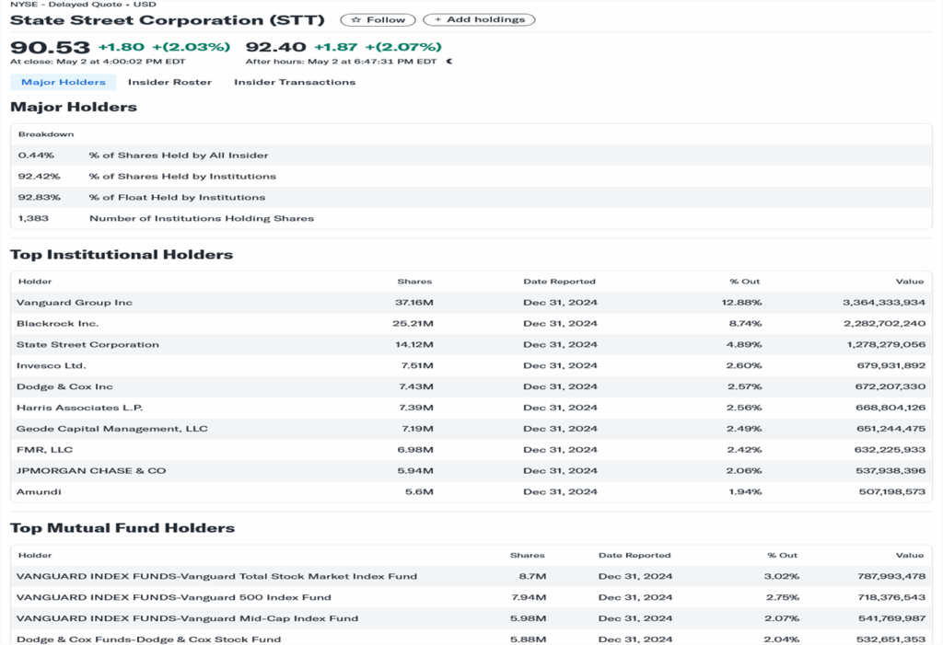The image size is (943, 645).
Task: Click Invesco Ltd. holder name
Action: pos(52,366)
